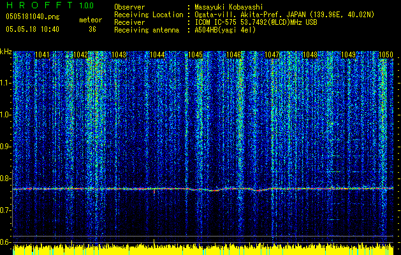This screenshot has width=401, height=255.
Task: Select the 1049 time marker label
Action: [x=348, y=55]
